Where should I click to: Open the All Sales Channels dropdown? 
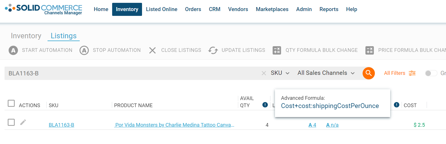point(326,73)
